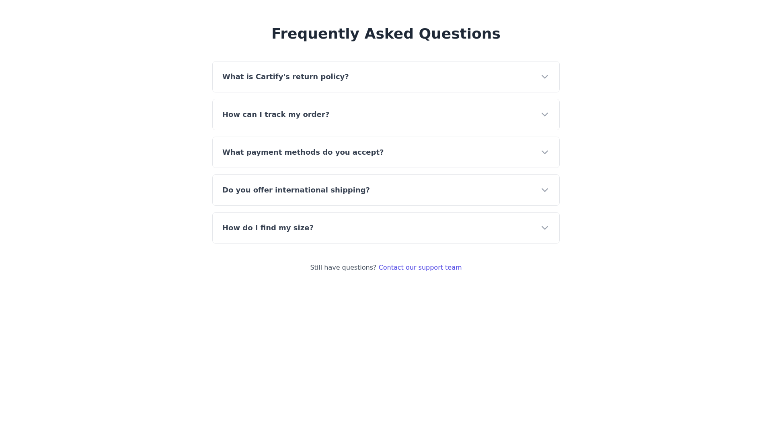Click the "Contact our support team" link
772x434 pixels.
pyautogui.click(x=420, y=268)
